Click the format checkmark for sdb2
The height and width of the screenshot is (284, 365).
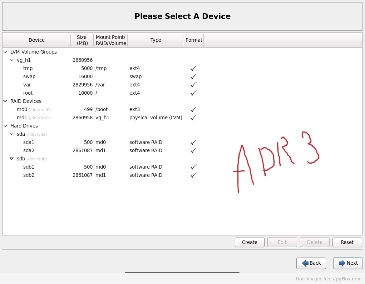[x=193, y=175]
